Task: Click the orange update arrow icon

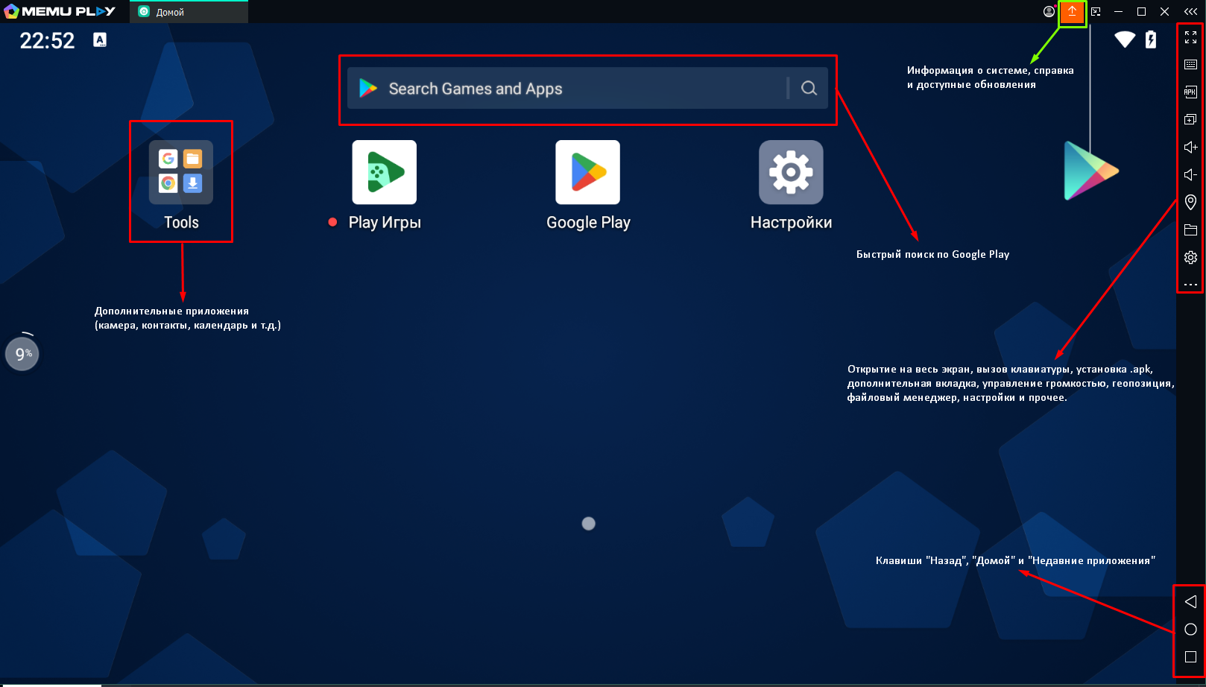Action: coord(1072,12)
